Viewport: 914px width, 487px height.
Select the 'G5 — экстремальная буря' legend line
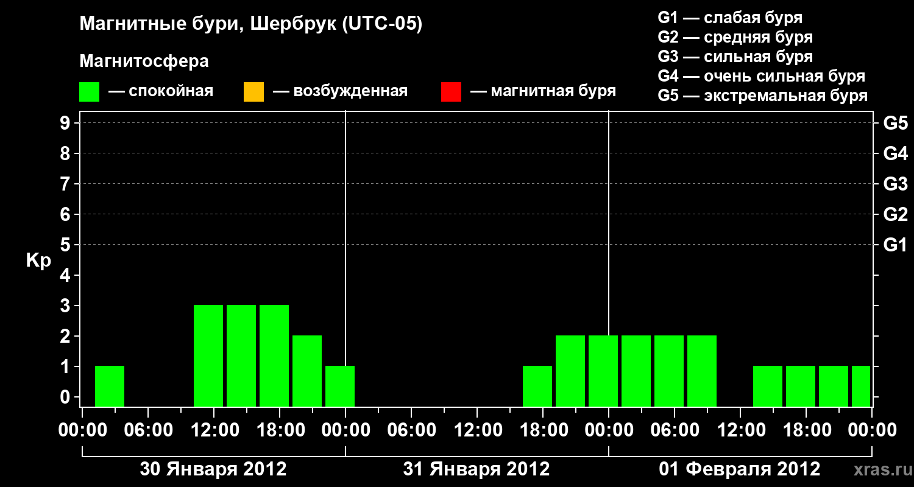pos(763,96)
